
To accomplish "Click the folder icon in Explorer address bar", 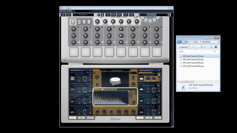I will coord(189,42).
